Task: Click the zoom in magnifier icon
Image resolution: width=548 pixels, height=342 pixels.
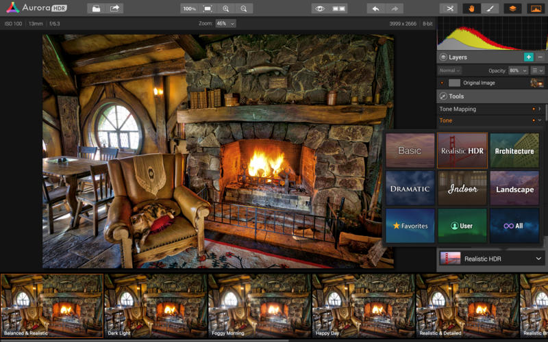Action: [x=225, y=8]
